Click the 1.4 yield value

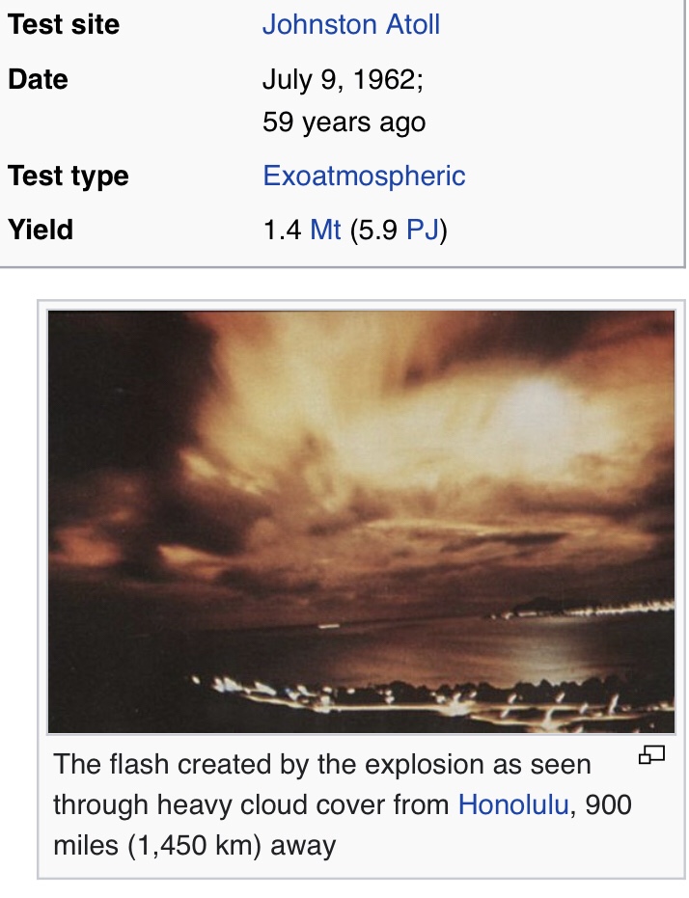click(x=282, y=230)
